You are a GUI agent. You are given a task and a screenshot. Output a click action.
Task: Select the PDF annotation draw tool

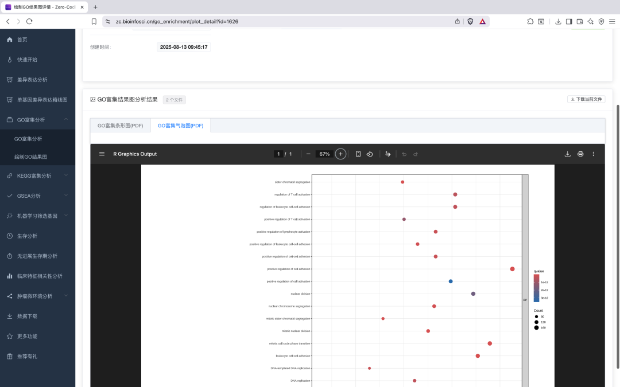click(388, 154)
